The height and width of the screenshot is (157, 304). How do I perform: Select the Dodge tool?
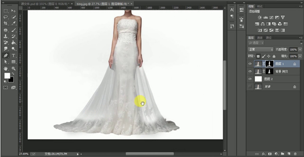point(13,49)
